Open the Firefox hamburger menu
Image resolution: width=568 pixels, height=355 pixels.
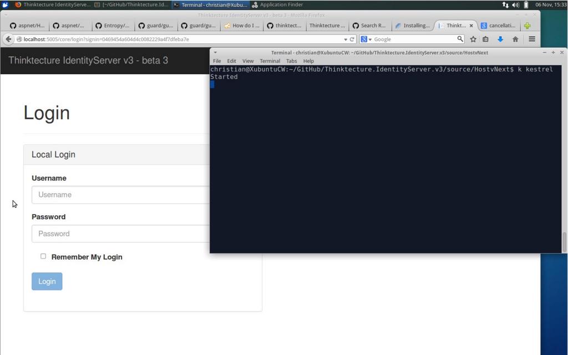pyautogui.click(x=531, y=39)
